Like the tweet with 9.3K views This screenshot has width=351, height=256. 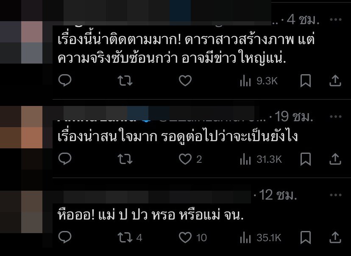tap(185, 81)
